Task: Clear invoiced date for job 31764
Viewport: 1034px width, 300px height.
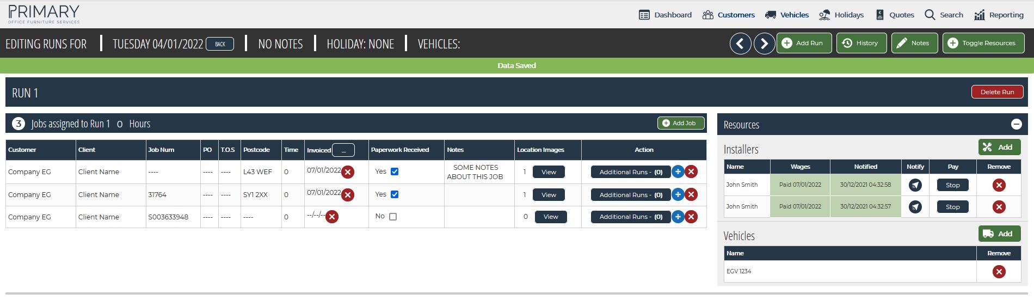Action: [348, 195]
